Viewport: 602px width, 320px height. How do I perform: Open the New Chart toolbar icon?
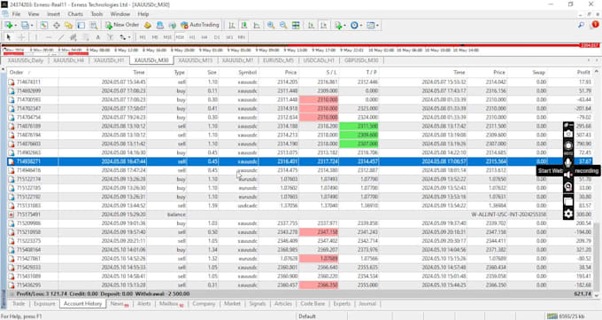click(x=8, y=26)
